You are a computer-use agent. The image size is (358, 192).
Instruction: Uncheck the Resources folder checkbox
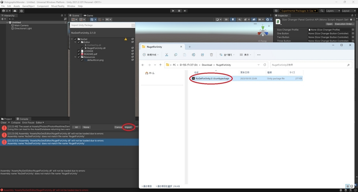[79, 57]
